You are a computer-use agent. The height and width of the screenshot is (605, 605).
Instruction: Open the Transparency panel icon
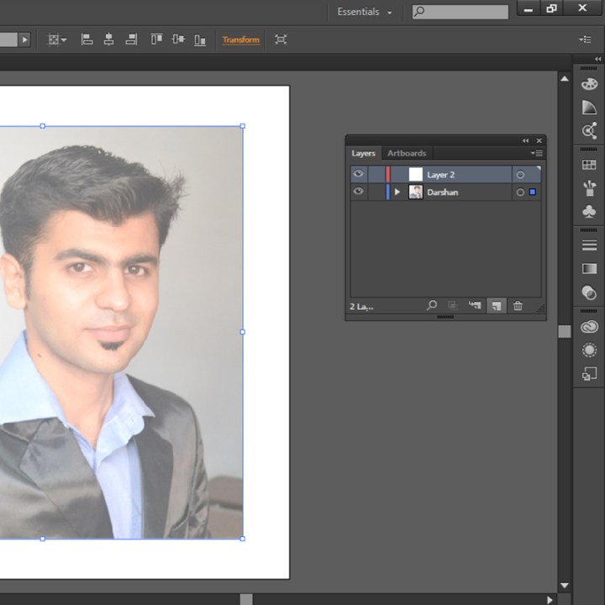[589, 292]
